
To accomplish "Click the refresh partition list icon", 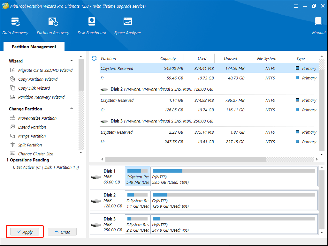I will 94,58.
